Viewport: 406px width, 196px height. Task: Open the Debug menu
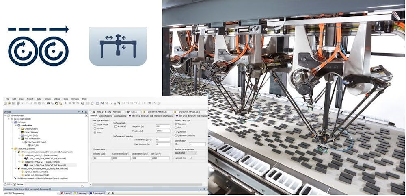click(57, 99)
